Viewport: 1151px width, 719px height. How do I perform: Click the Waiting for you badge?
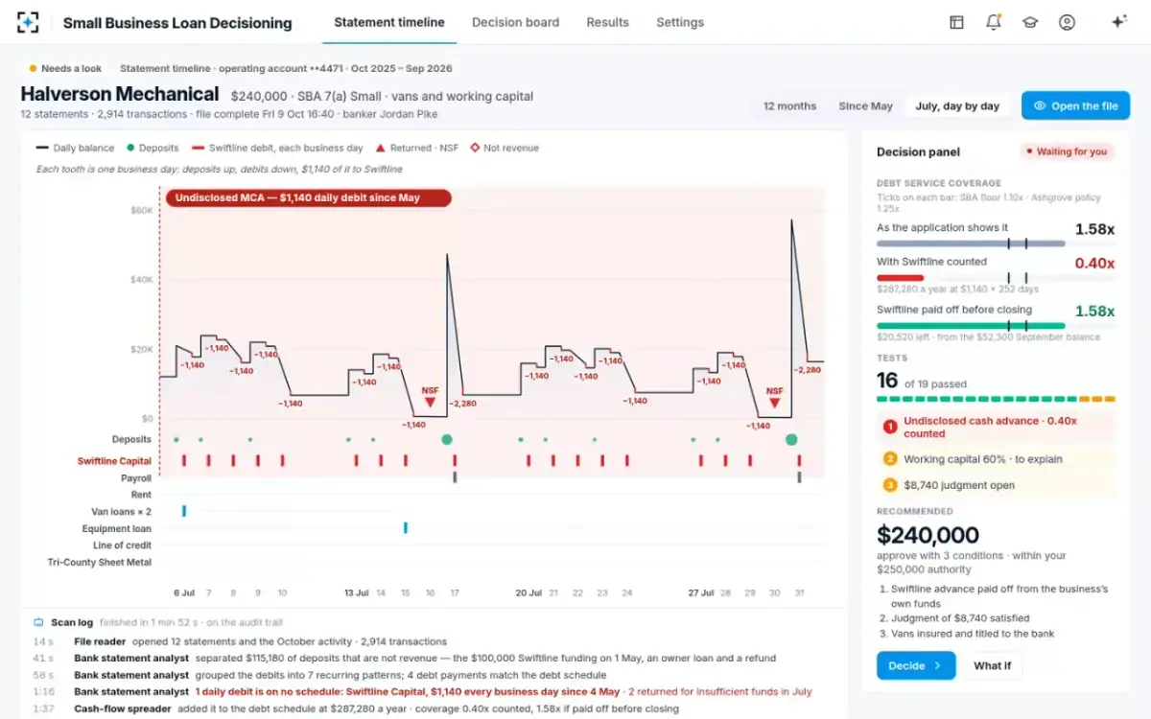point(1066,151)
